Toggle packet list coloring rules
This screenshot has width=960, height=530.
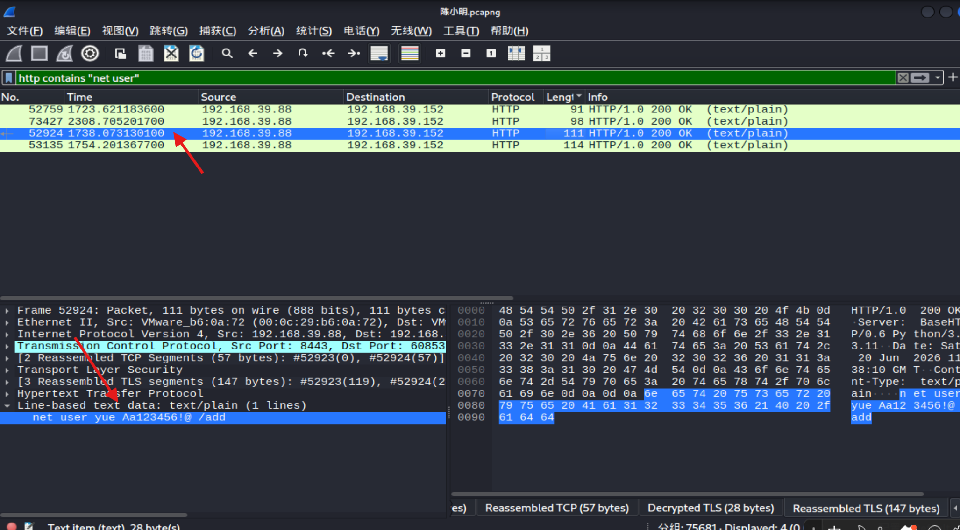click(409, 53)
